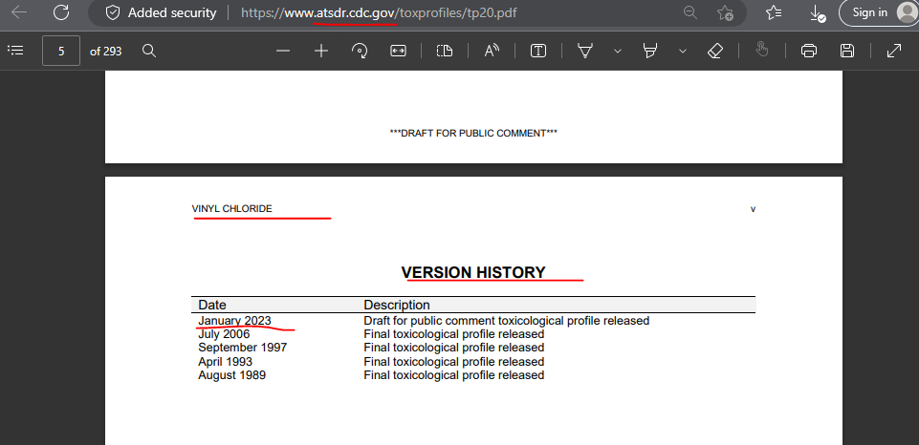The height and width of the screenshot is (445, 919).
Task: Click the Description column header
Action: 397,305
